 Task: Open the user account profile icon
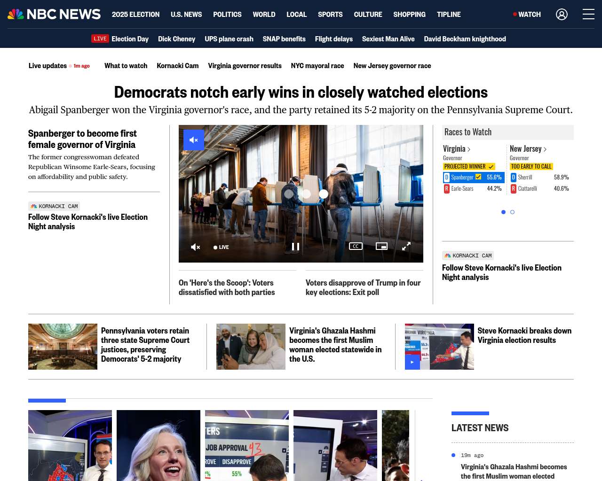562,15
